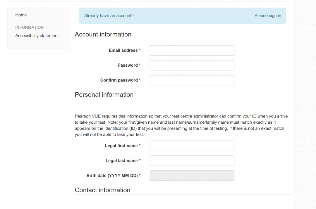Open the Birth date field
The width and height of the screenshot is (316, 209).
[x=192, y=176]
